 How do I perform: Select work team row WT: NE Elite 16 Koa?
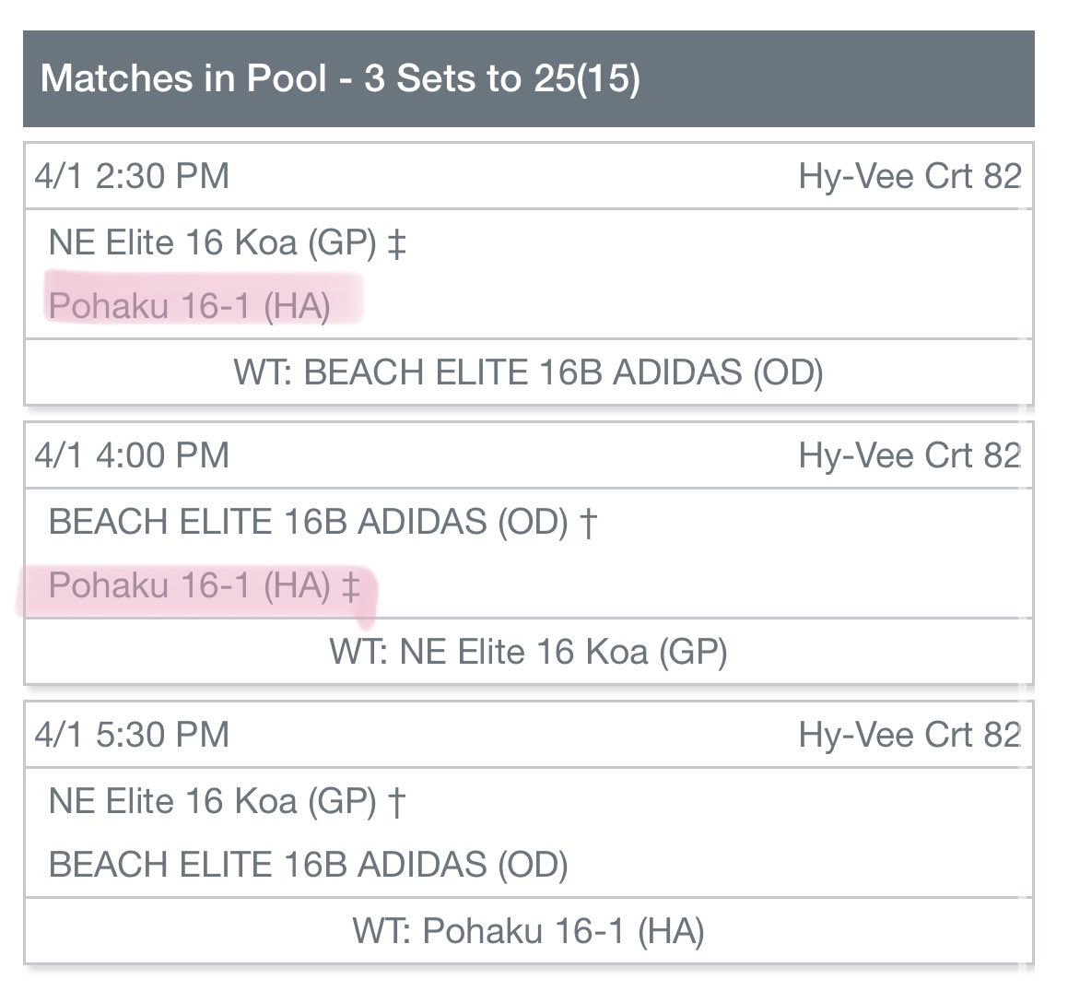tap(528, 652)
